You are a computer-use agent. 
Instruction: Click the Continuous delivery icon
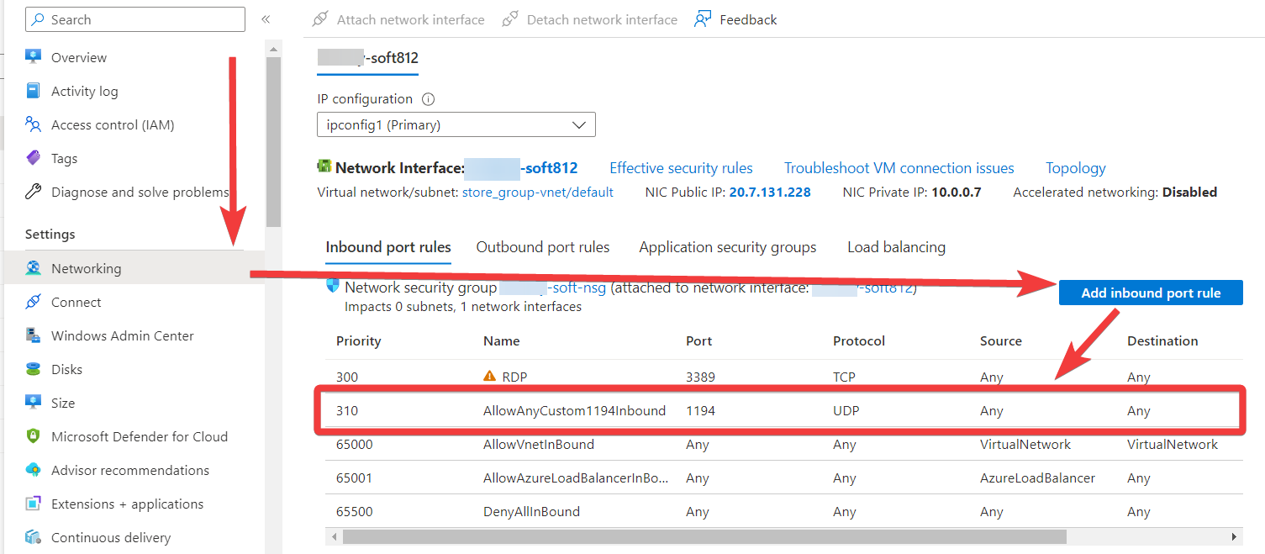(x=33, y=537)
